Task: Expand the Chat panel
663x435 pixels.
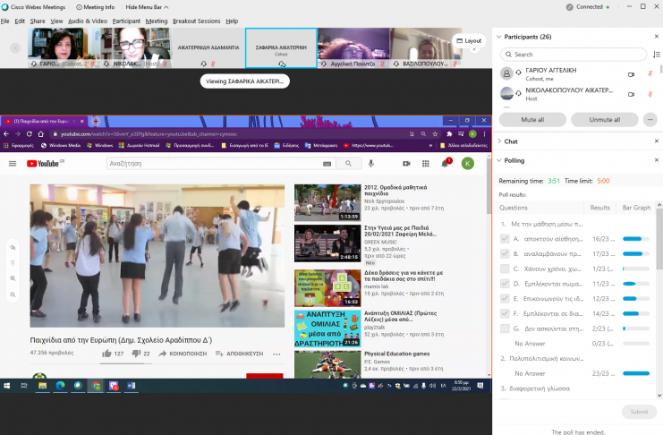Action: coord(498,141)
